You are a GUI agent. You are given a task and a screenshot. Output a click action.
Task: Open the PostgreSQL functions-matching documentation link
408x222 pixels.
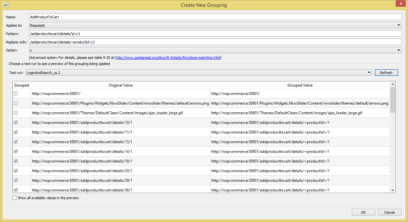[168, 58]
